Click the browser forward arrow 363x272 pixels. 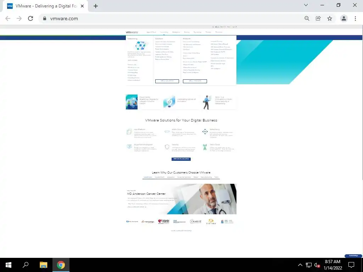tap(19, 18)
